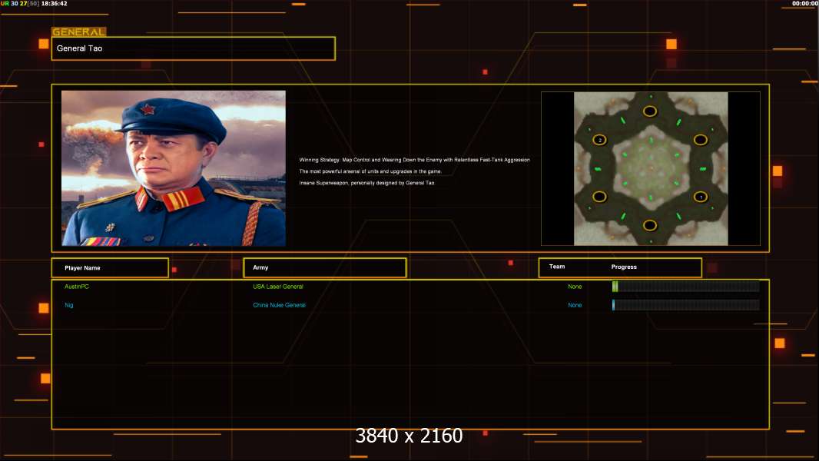Select player Nig in the list
The height and width of the screenshot is (461, 819).
pyautogui.click(x=69, y=306)
